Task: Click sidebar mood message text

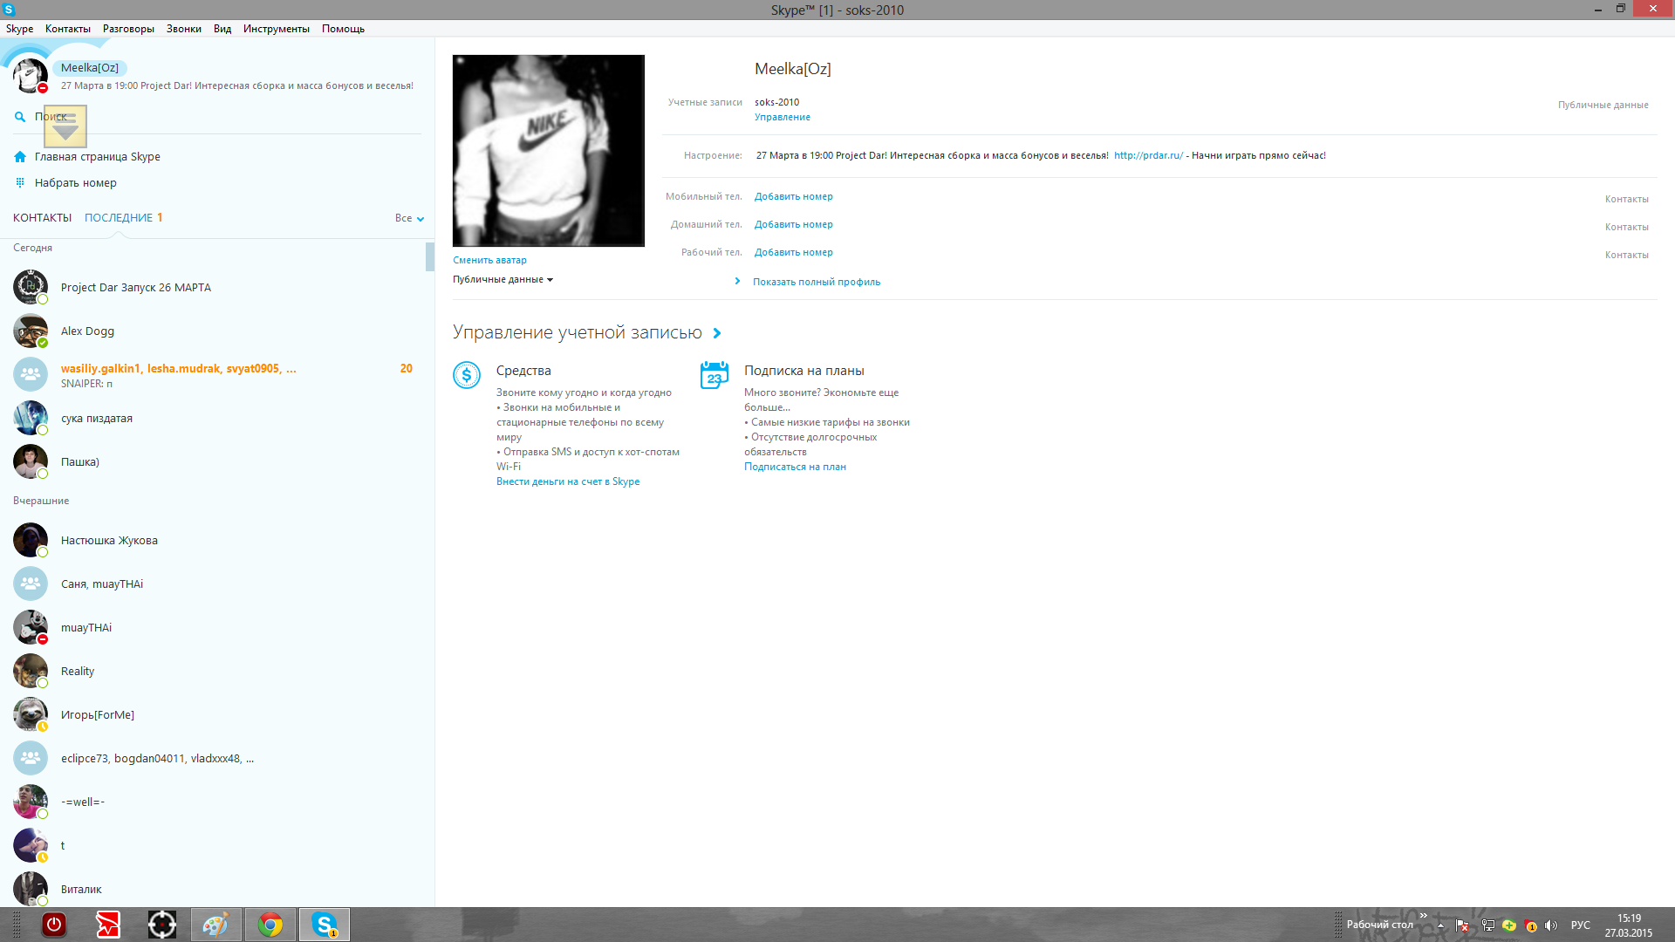Action: point(237,85)
